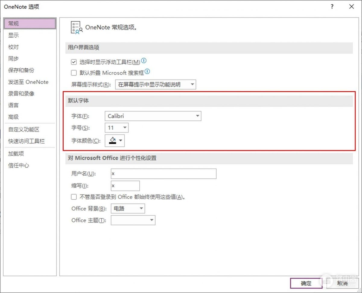Open the 信任中心 category
This screenshot has width=362, height=293.
click(18, 165)
